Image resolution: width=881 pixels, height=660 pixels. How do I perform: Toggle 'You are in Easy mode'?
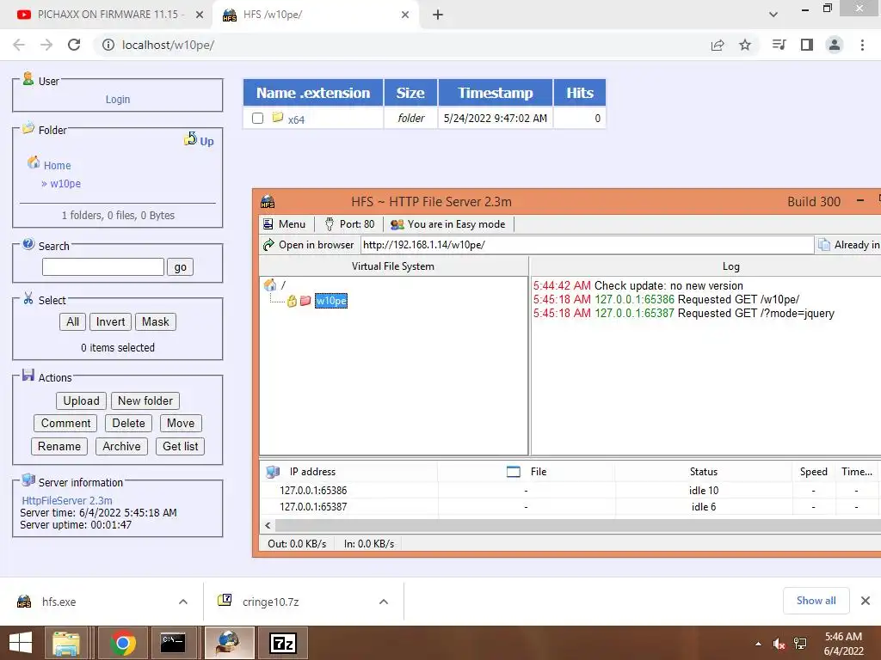(447, 224)
